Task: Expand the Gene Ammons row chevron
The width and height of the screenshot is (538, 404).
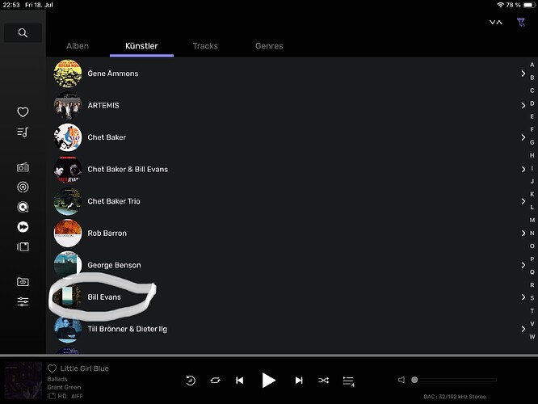Action: (x=523, y=74)
